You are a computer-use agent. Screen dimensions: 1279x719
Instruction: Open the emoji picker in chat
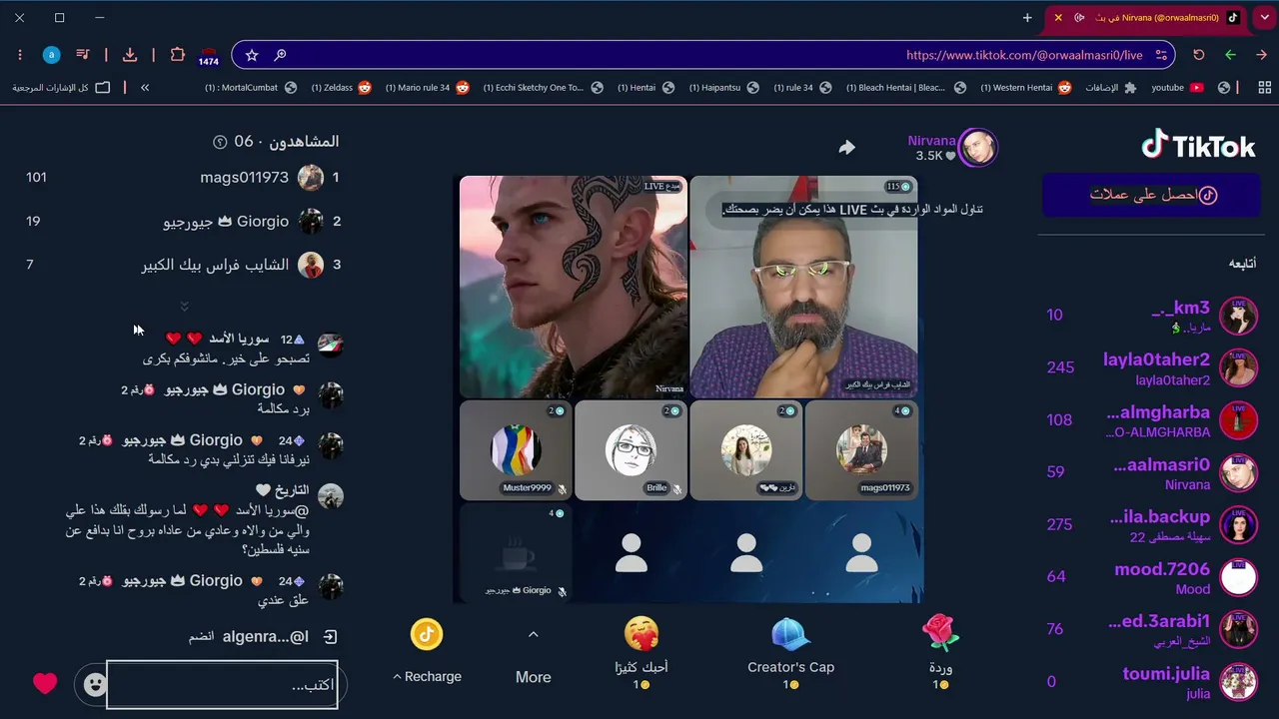(95, 684)
